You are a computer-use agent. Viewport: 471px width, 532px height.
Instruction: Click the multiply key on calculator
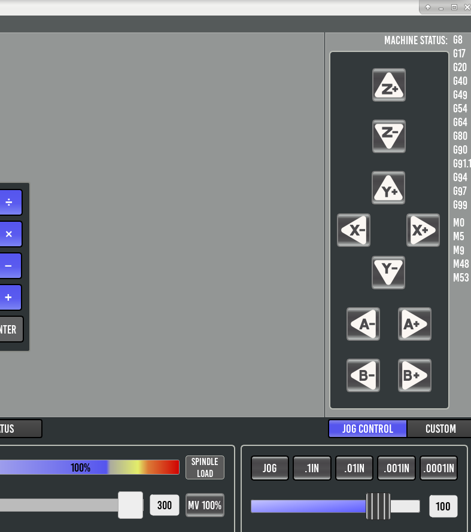pos(10,234)
